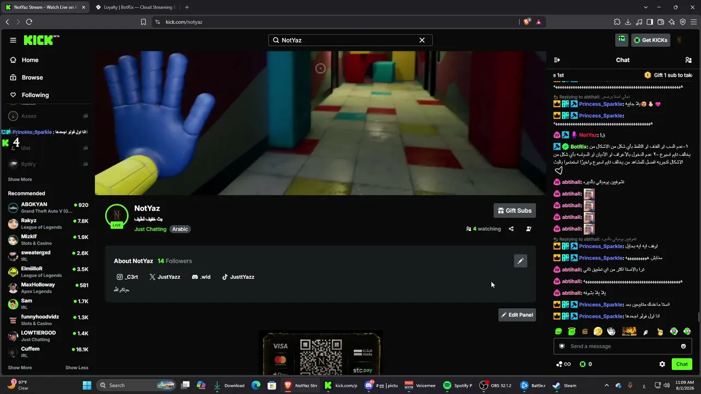Open Cuffem recommended channel
Screen dimensions: 701x394
[x=48, y=352]
